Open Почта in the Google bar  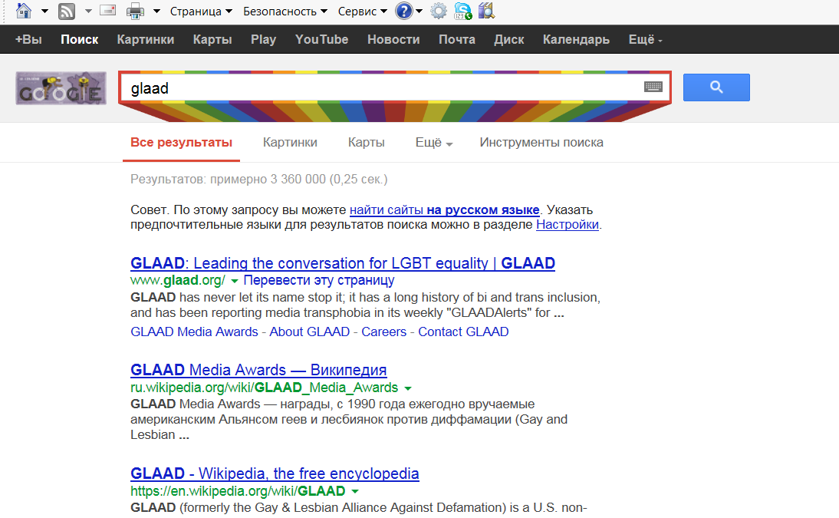(x=457, y=40)
